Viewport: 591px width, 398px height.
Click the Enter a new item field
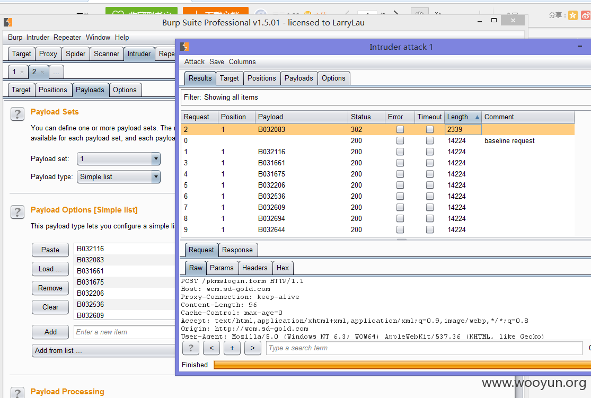click(125, 332)
